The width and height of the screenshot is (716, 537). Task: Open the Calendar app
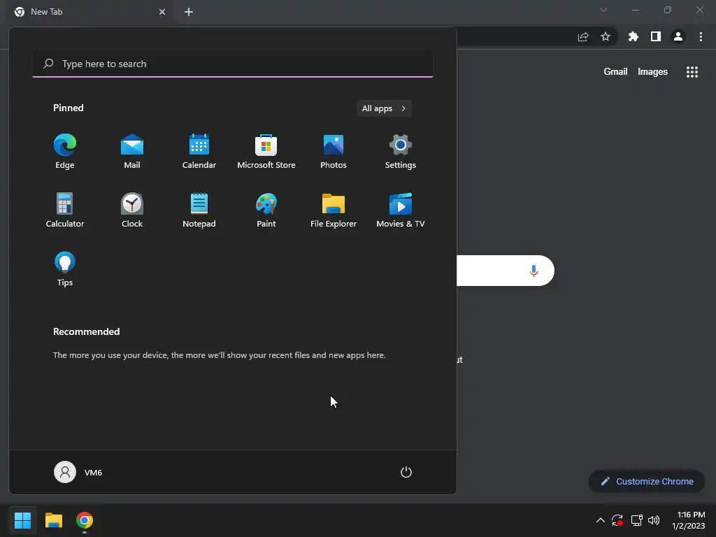coord(199,152)
